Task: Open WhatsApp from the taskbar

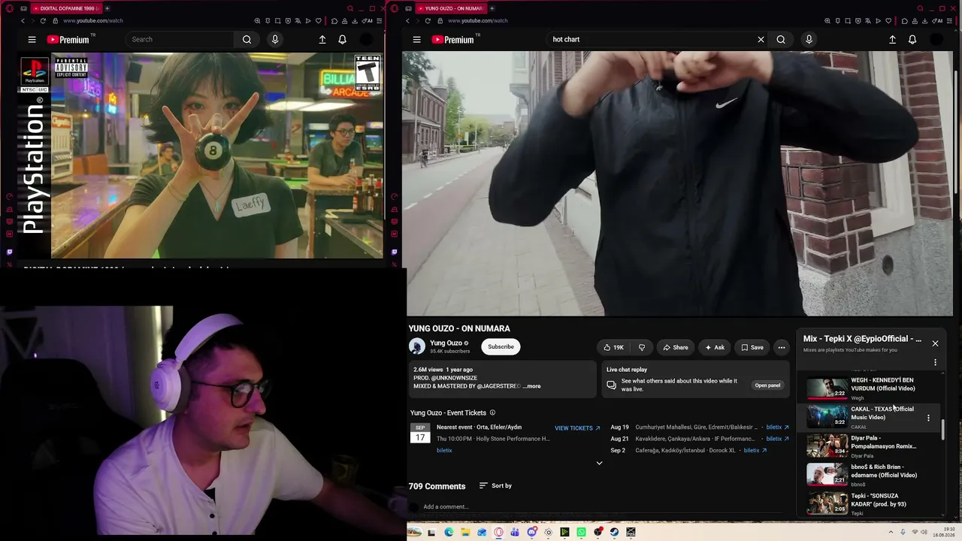Action: (581, 532)
